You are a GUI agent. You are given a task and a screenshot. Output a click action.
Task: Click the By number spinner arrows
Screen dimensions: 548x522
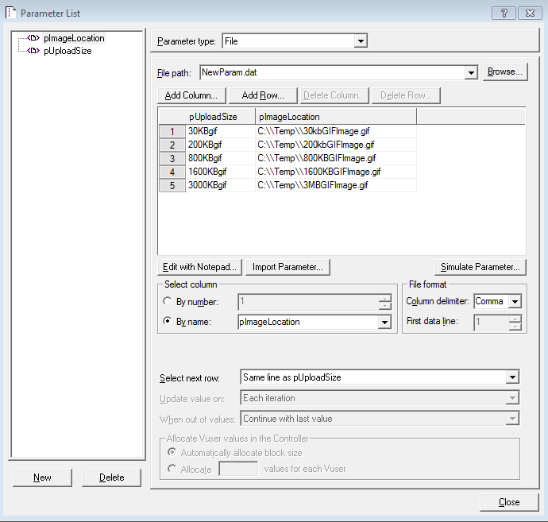384,302
